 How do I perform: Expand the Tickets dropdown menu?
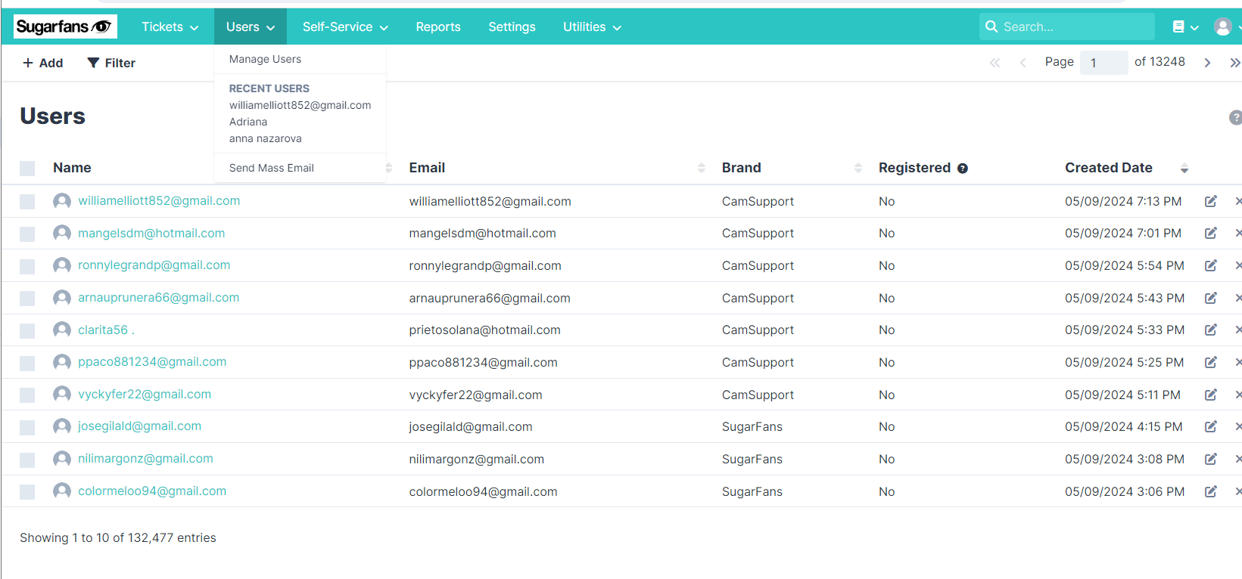[170, 27]
